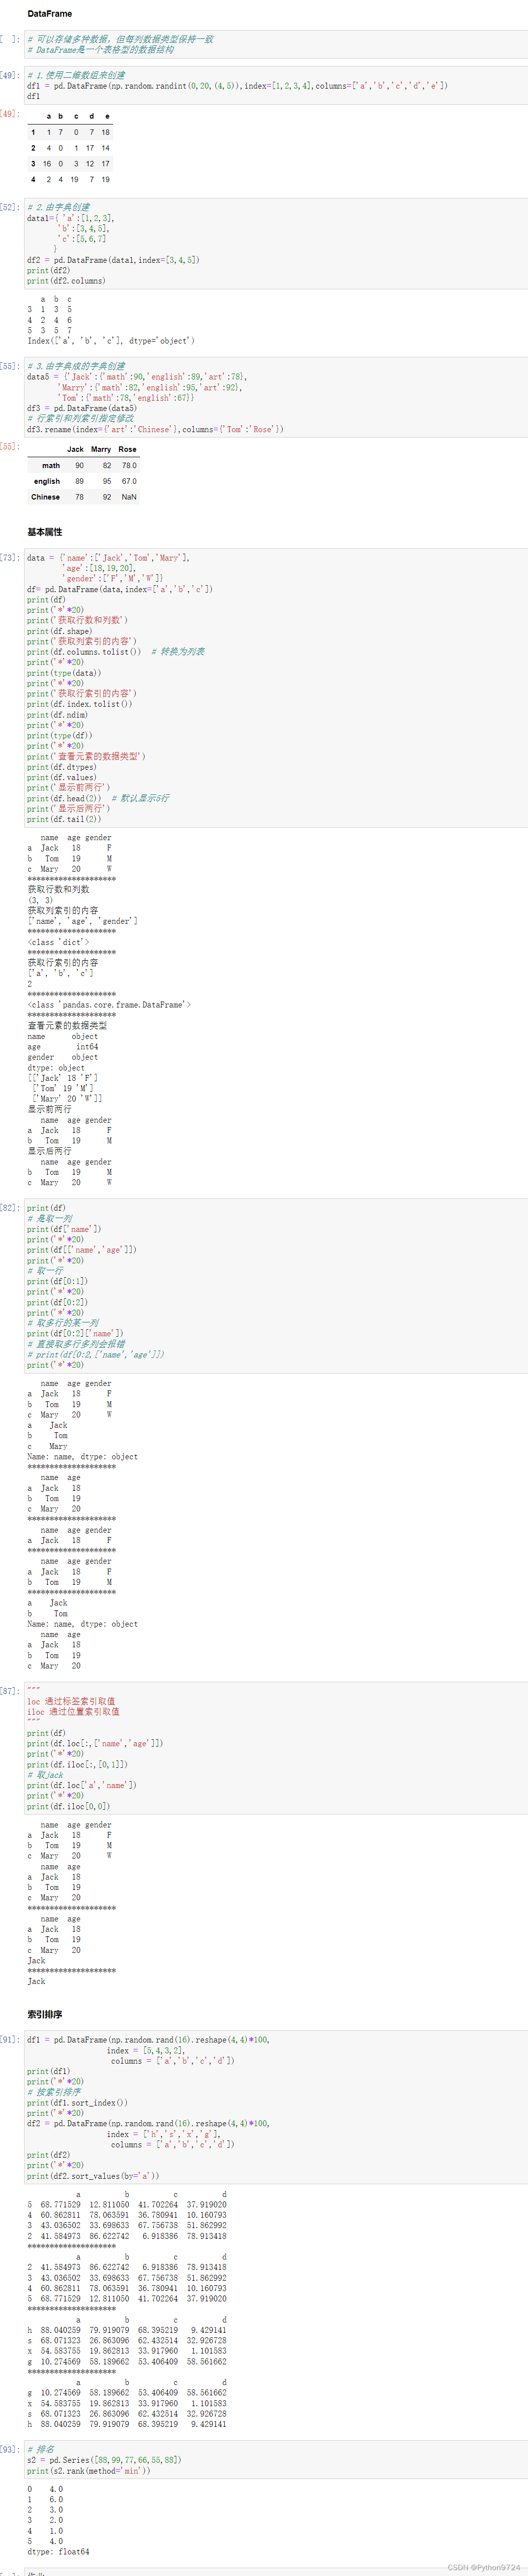Click the commented-out print(df[0:2,['name','age']]) line
This screenshot has width=528, height=2576.
pyautogui.click(x=96, y=1354)
